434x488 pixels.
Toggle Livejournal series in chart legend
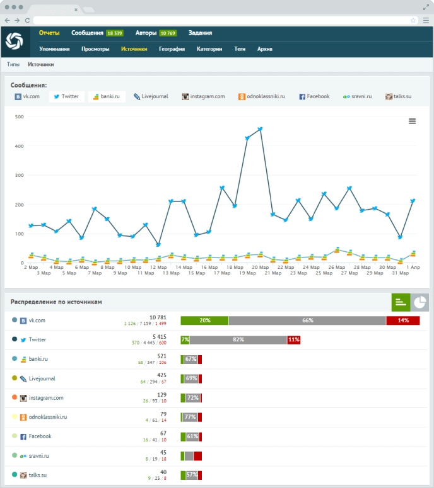(x=151, y=96)
